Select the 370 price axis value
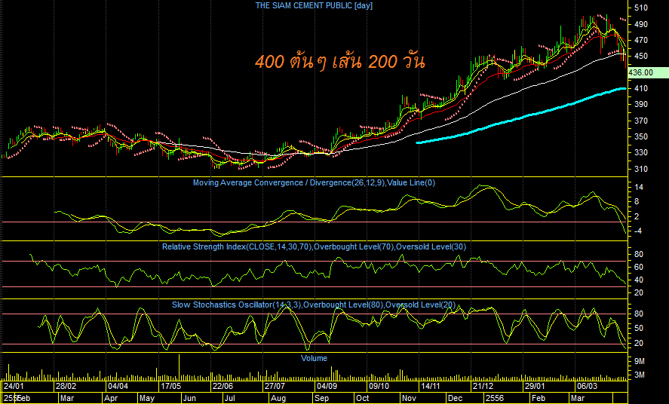This screenshot has width=669, height=404. tap(640, 121)
